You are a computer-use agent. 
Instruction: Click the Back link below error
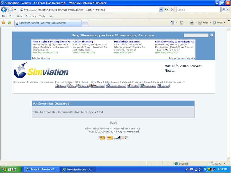click(113, 123)
